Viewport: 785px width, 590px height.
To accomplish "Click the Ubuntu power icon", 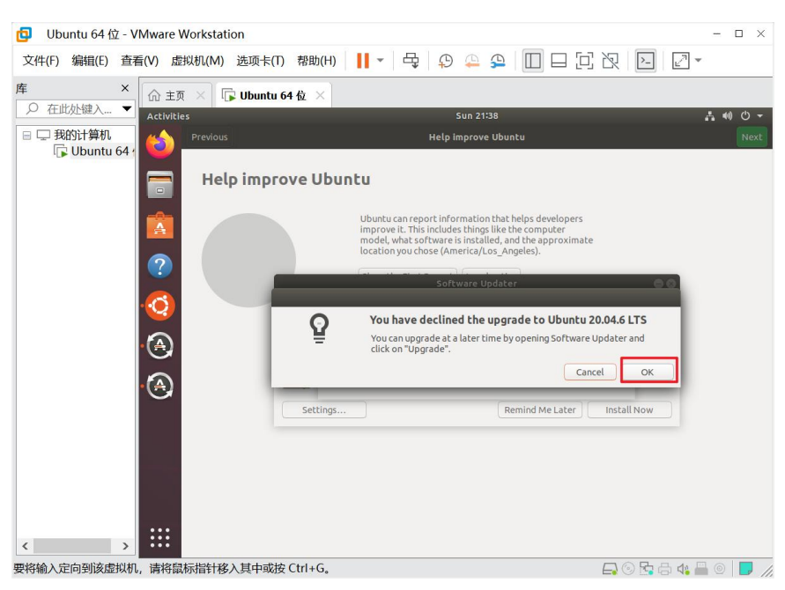I will (x=745, y=116).
